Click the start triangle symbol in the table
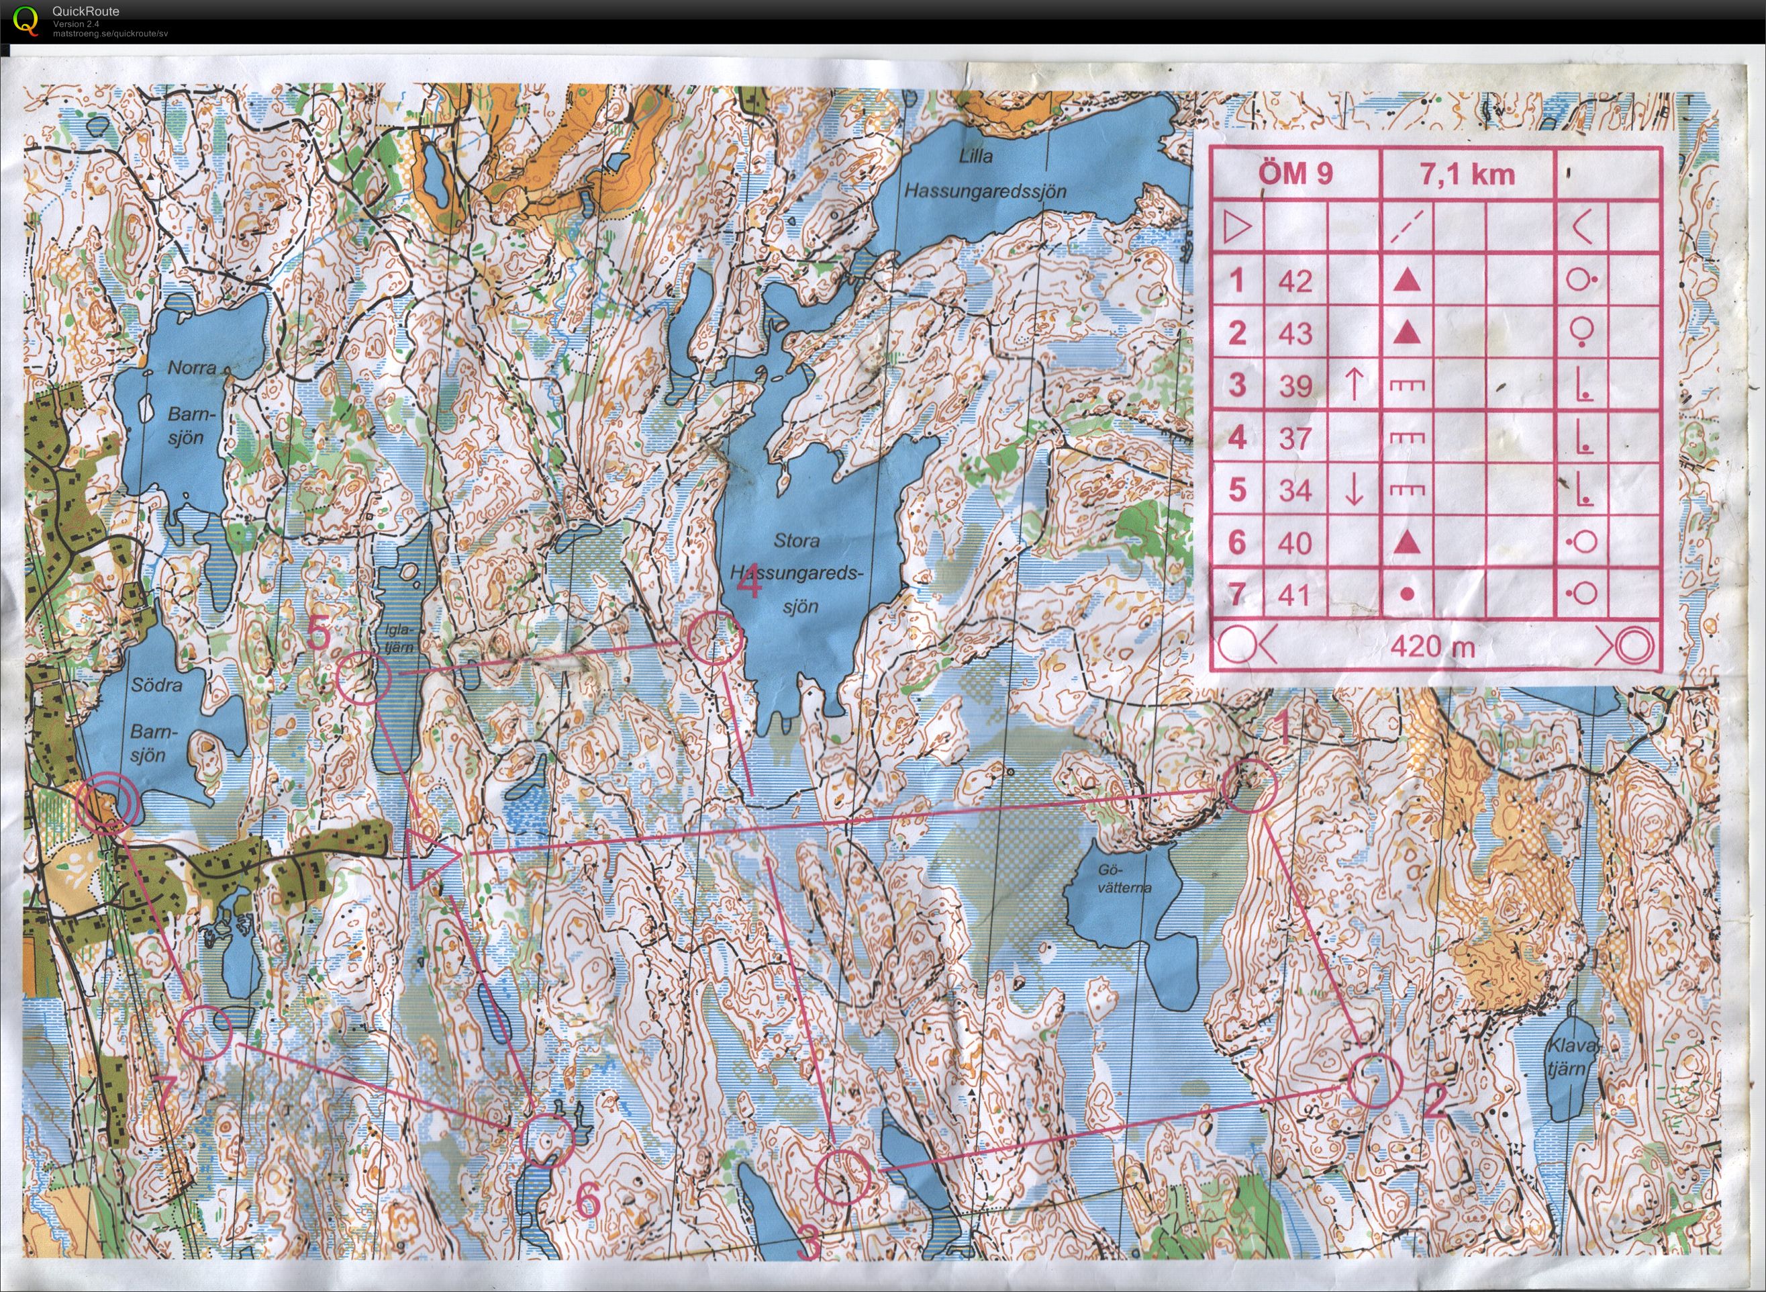The image size is (1766, 1292). 1237,228
